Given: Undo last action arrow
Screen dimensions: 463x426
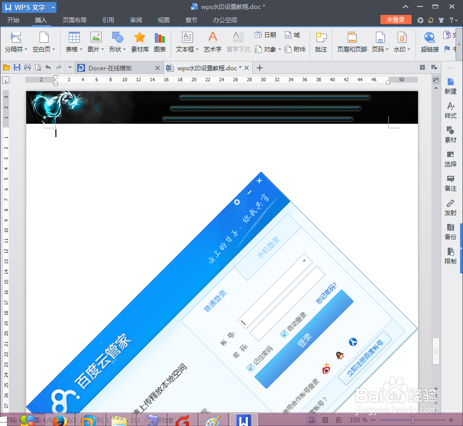Looking at the screenshot, I should pyautogui.click(x=48, y=67).
